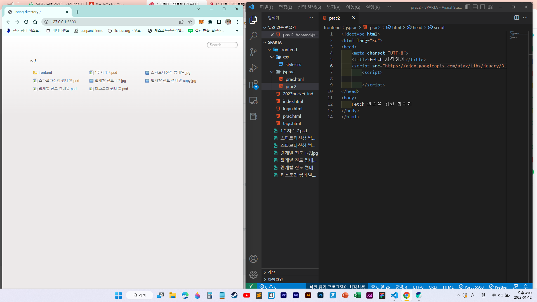
Task: Collapse the css folder in explorer tree
Action: pyautogui.click(x=290, y=57)
